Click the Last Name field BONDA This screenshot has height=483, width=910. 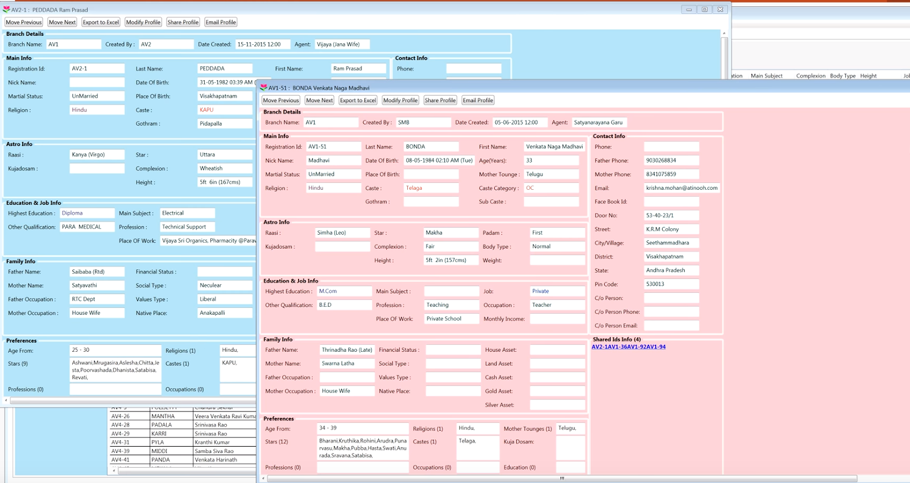(431, 147)
